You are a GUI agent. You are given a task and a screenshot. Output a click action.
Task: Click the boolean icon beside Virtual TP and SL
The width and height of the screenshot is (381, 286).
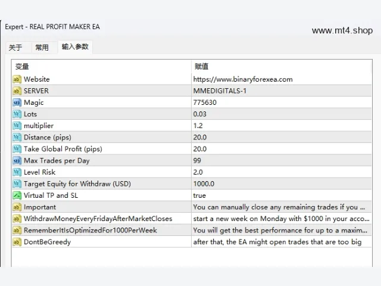pyautogui.click(x=17, y=195)
